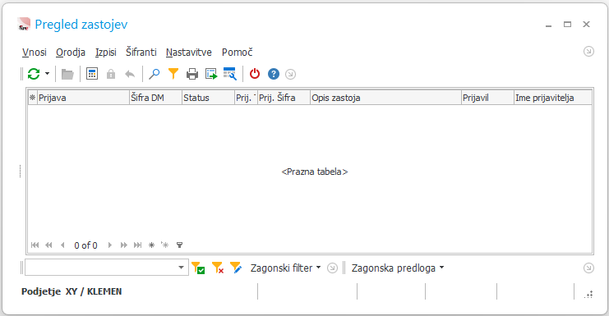
Task: Open the filter combo box dropdown arrow
Action: pos(181,268)
